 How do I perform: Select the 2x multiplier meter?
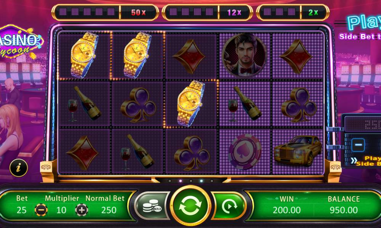(x=293, y=12)
